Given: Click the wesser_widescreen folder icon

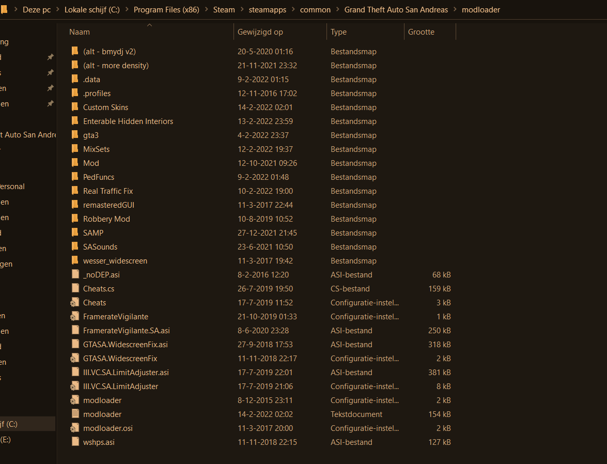Looking at the screenshot, I should (75, 260).
